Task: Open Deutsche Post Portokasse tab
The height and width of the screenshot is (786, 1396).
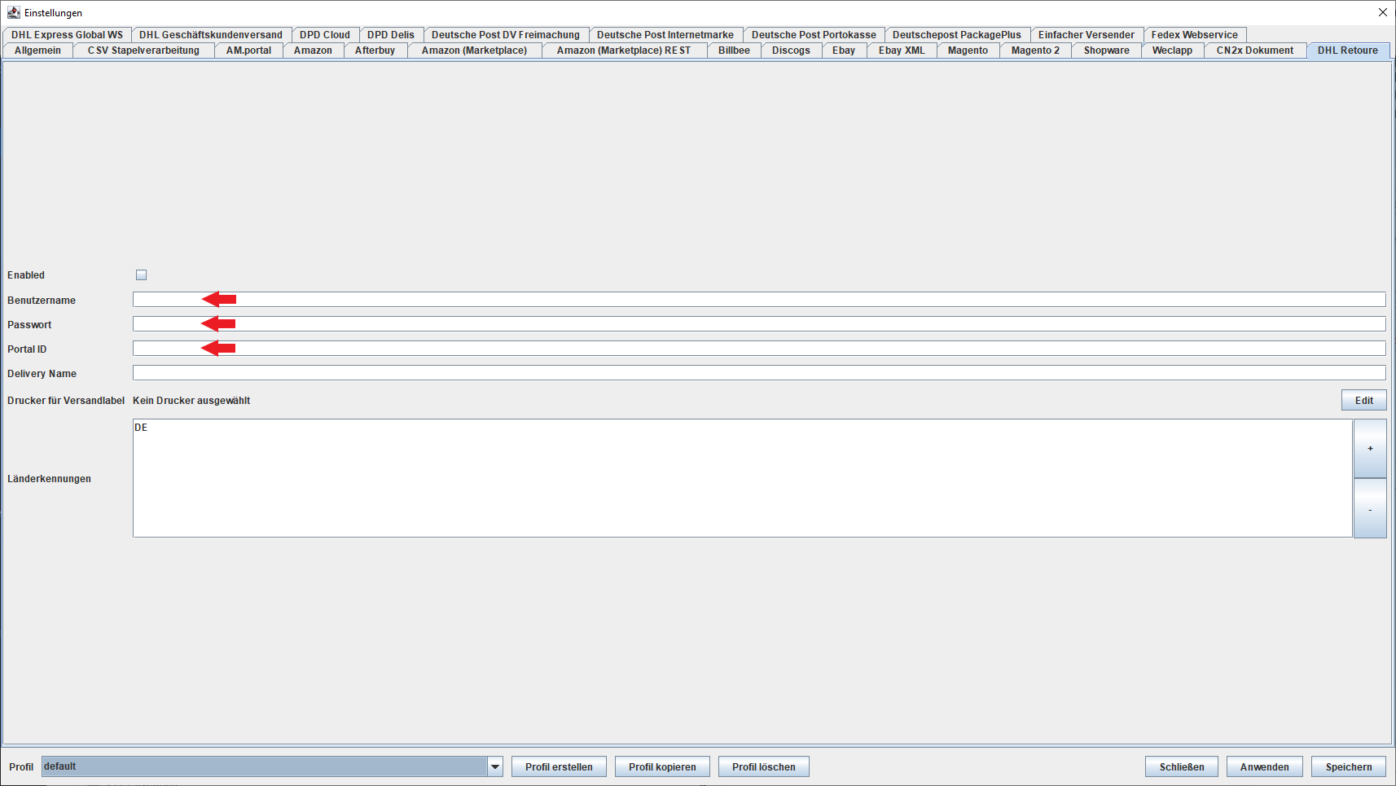Action: click(814, 35)
